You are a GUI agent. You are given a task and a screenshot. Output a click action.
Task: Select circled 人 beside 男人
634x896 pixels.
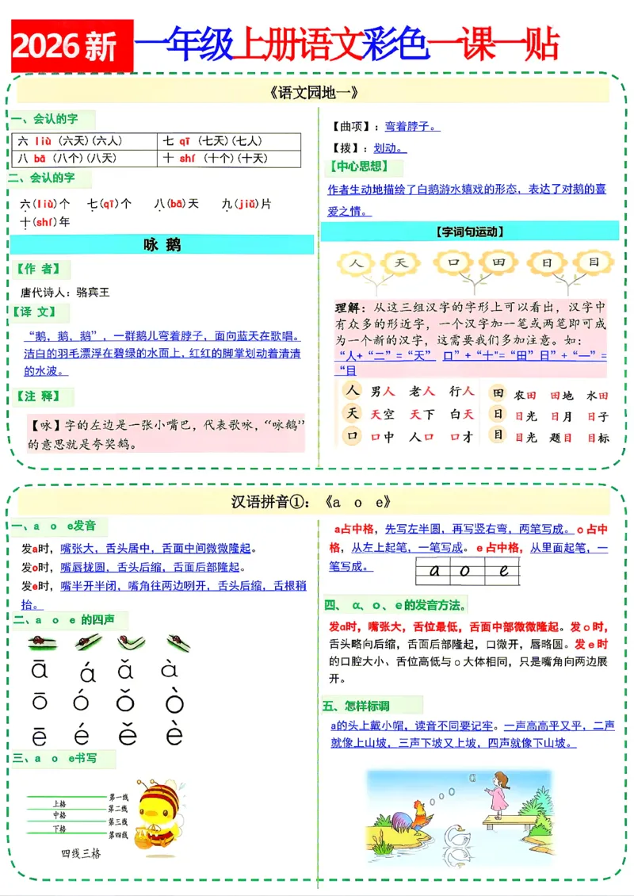click(x=353, y=390)
